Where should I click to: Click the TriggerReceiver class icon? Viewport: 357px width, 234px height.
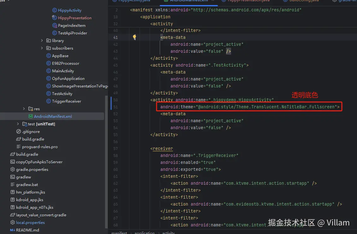click(x=49, y=101)
